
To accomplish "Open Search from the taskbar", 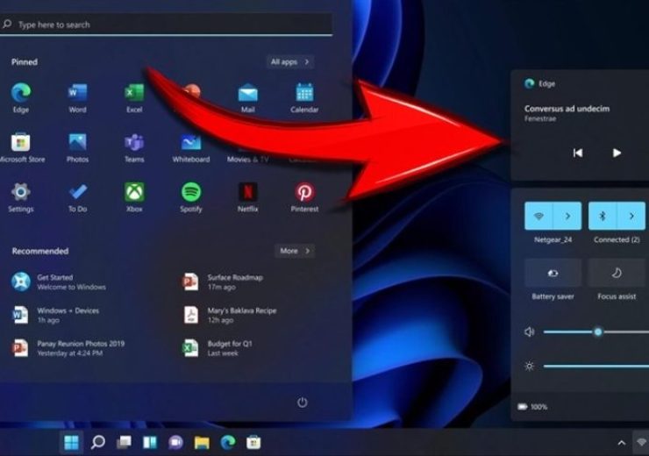I will point(97,442).
